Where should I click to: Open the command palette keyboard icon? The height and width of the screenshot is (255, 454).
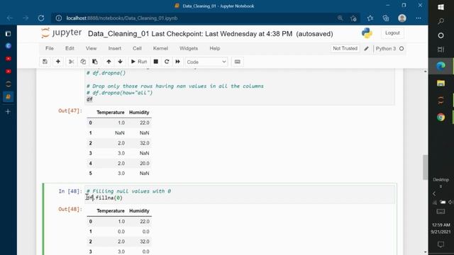click(x=238, y=62)
